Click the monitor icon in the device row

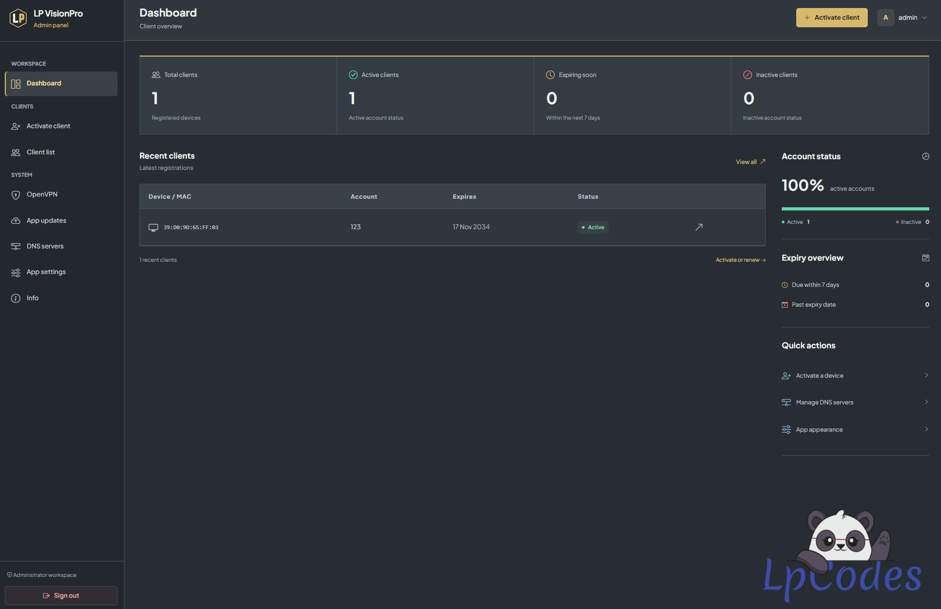click(153, 228)
